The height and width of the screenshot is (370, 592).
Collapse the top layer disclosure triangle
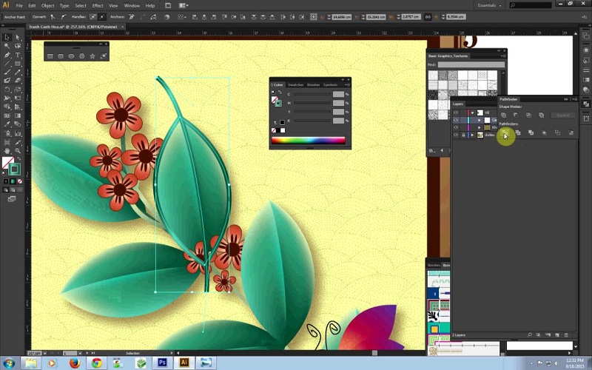point(471,112)
